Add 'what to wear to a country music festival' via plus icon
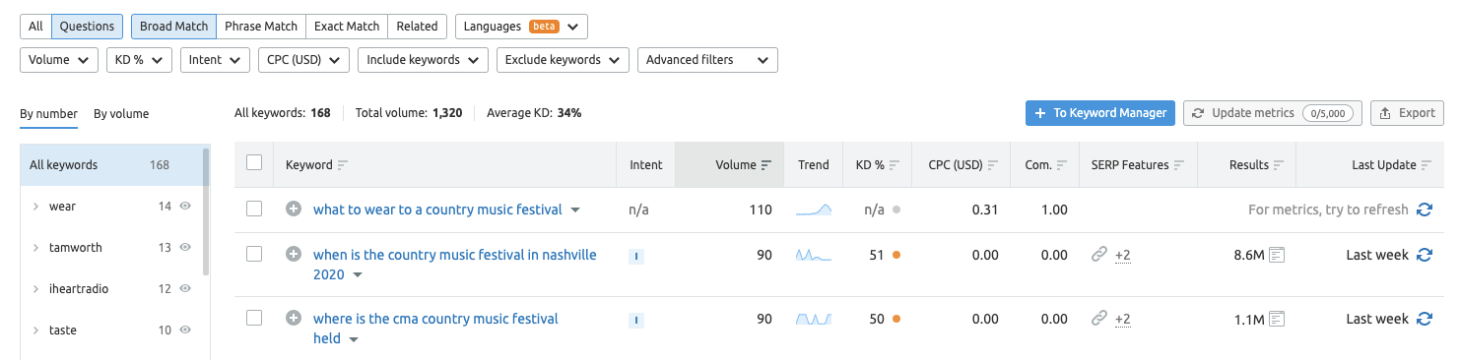This screenshot has height=360, width=1460. [293, 210]
